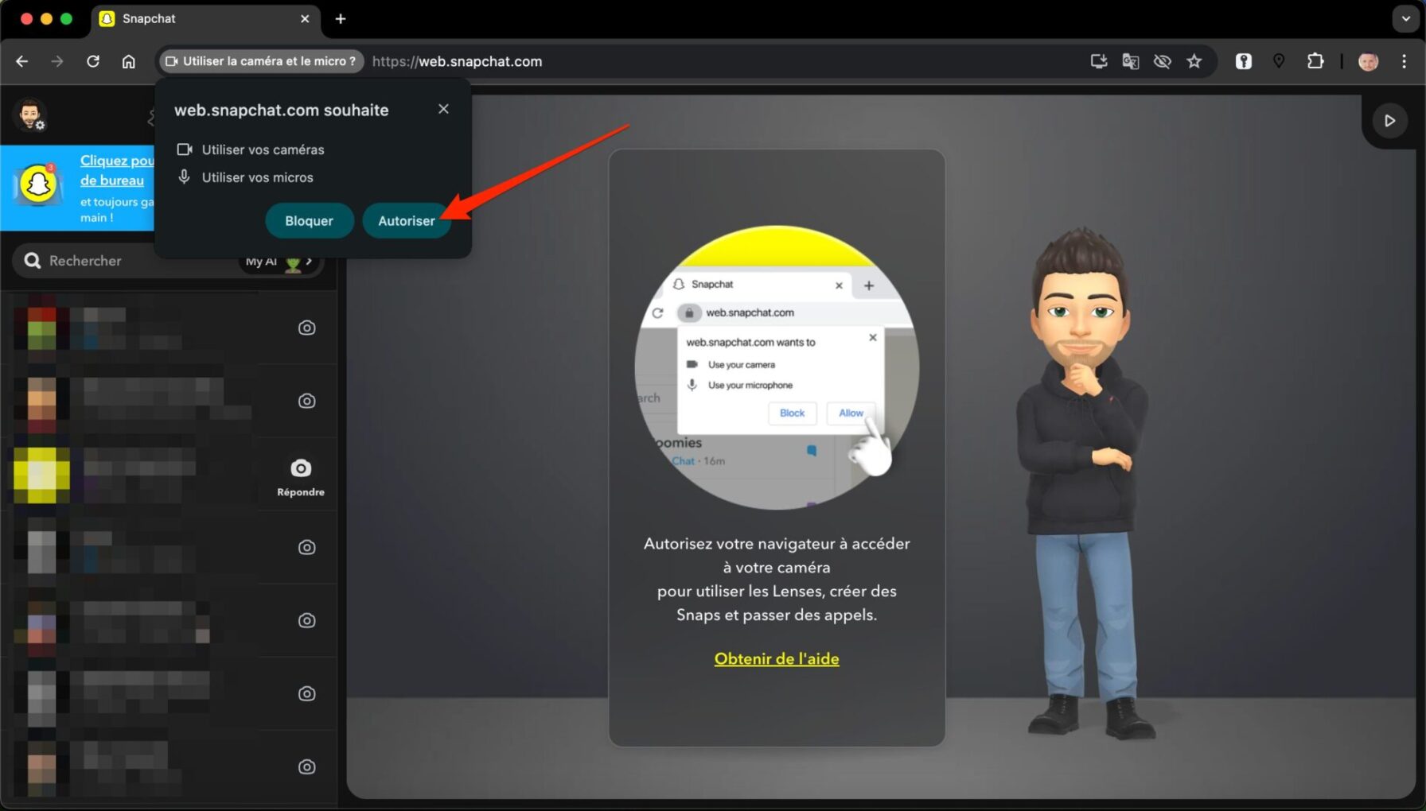Click the 'Cliquez pour' desktop app banner link

point(116,170)
